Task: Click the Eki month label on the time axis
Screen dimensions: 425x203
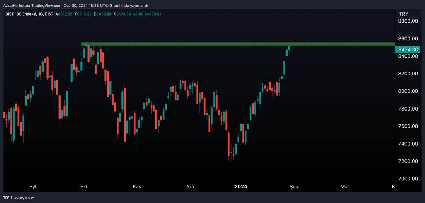Action: 84,186
